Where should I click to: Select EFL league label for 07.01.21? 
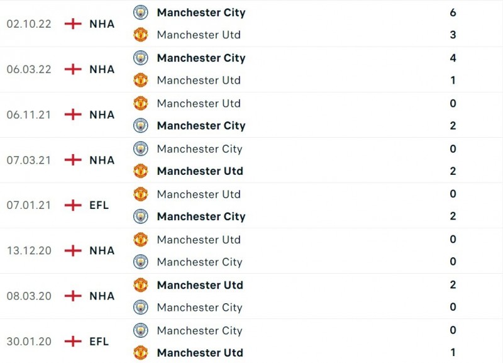coord(99,205)
